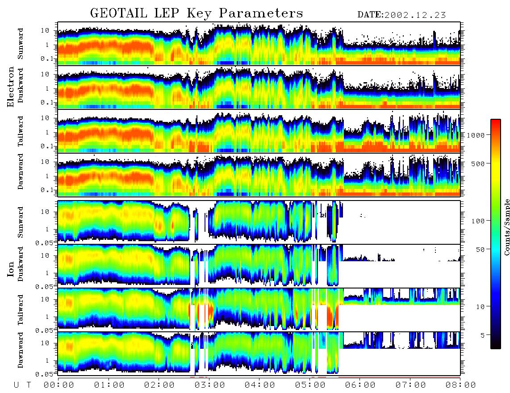Select the '07:00' time tick label
The width and height of the screenshot is (510, 393).
point(411,385)
